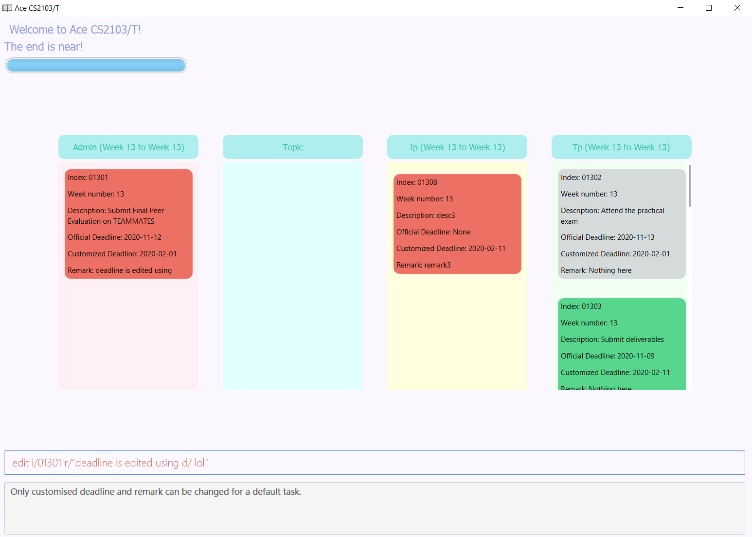The height and width of the screenshot is (537, 752).
Task: Click 'The end is near!' text
Action: point(44,47)
